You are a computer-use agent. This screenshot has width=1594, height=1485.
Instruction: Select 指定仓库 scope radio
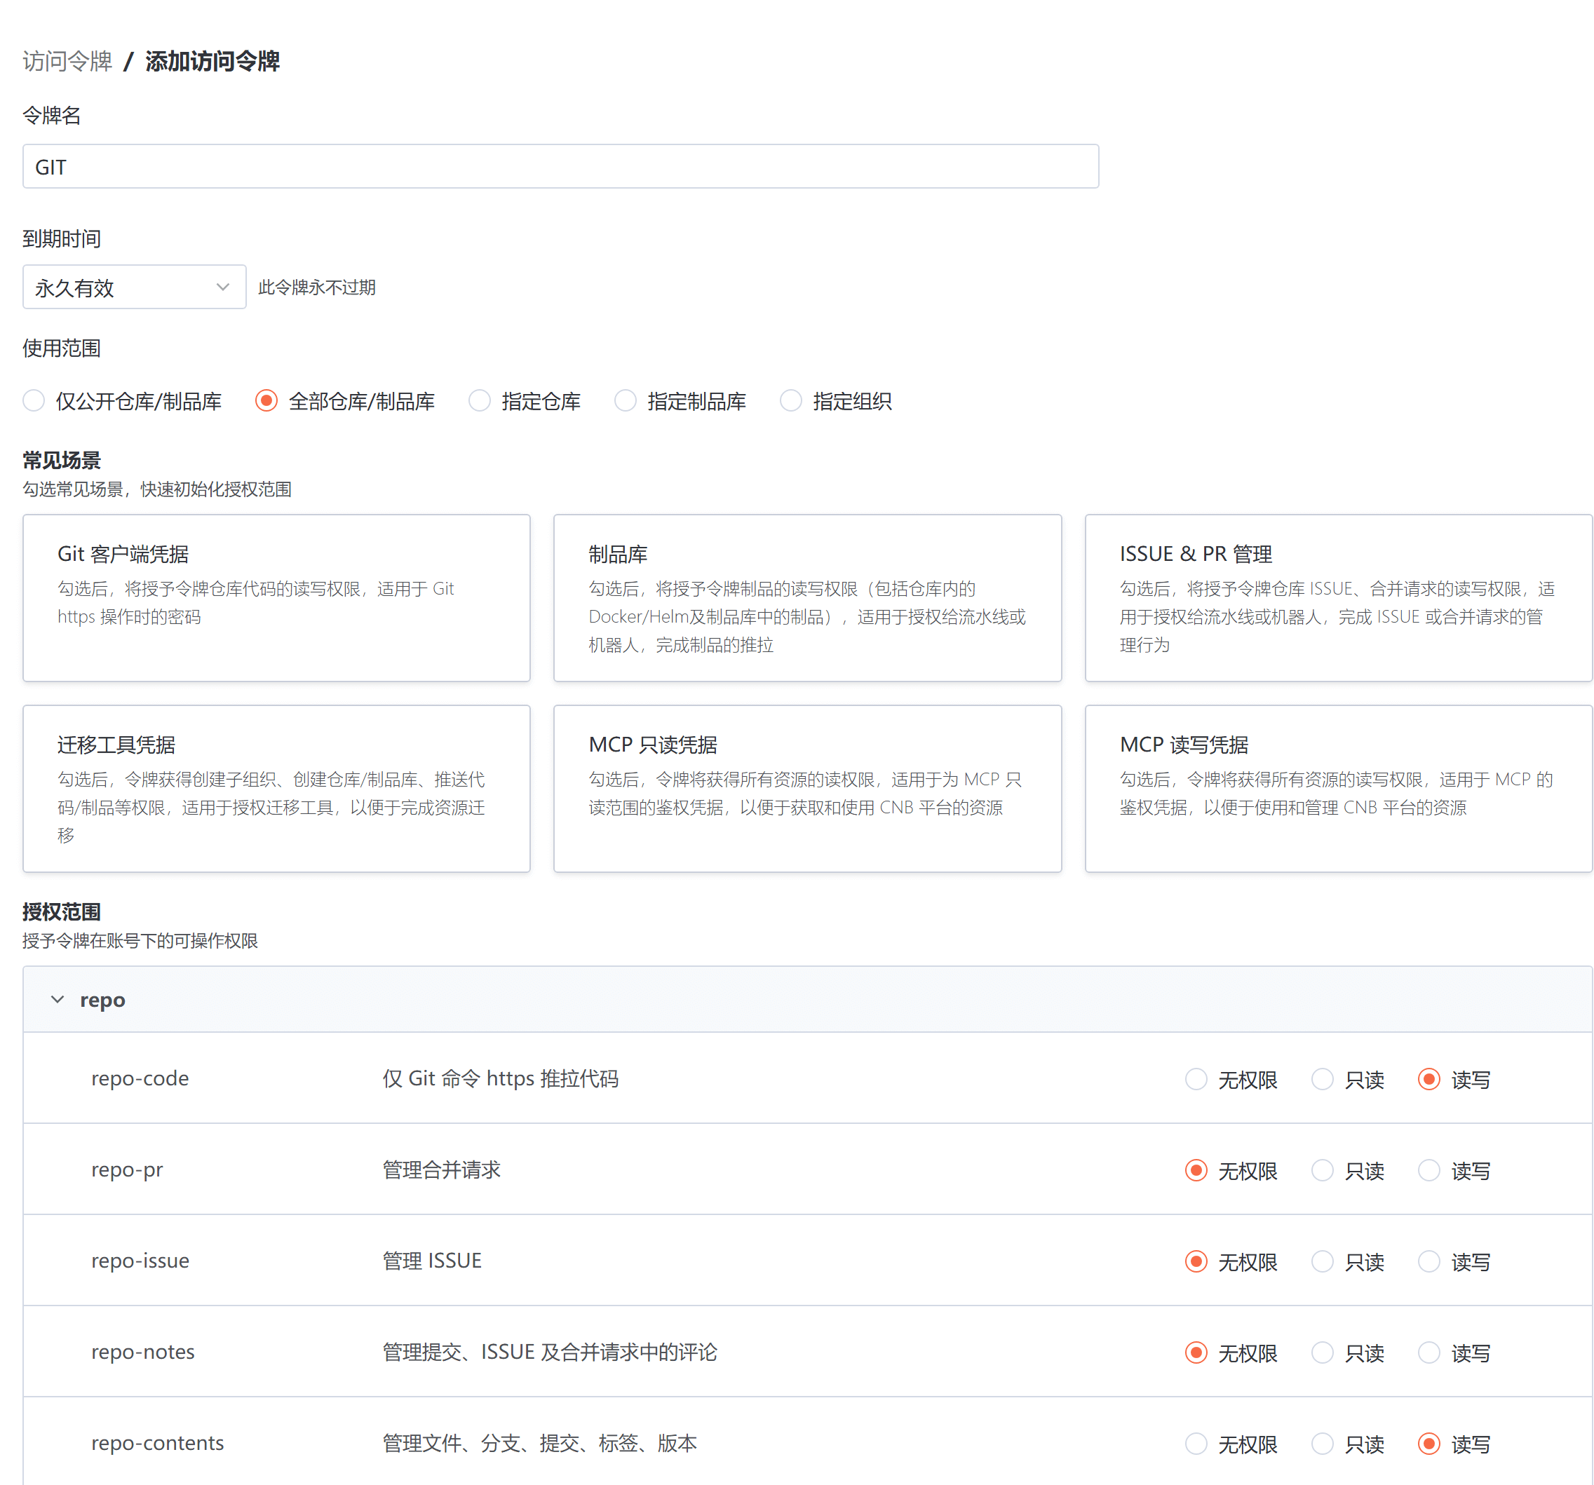pyautogui.click(x=480, y=400)
